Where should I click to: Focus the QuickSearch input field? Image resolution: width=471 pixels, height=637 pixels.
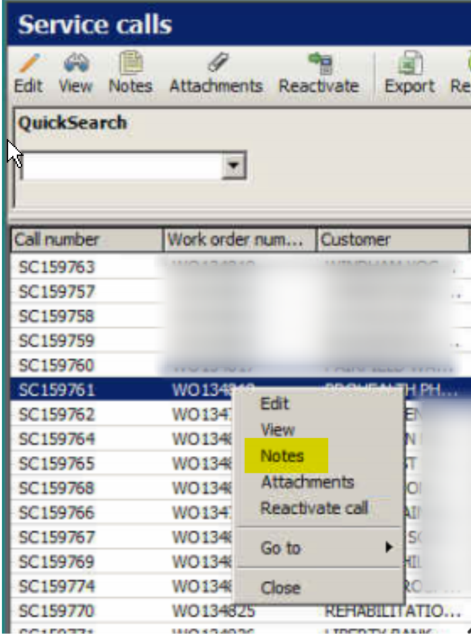coord(122,166)
